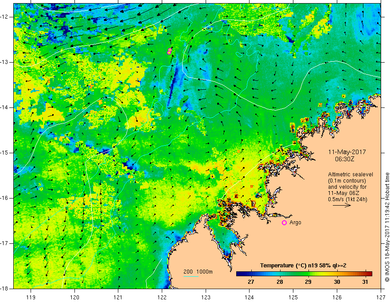Click the Argo float markers near 122°E
Screen dimensions: 390x302
tap(169, 51)
